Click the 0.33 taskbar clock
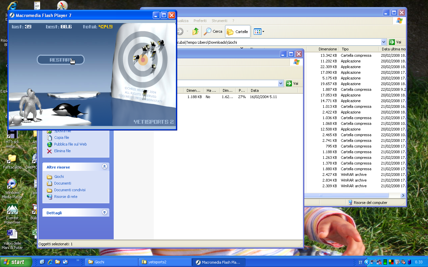 coord(419,262)
